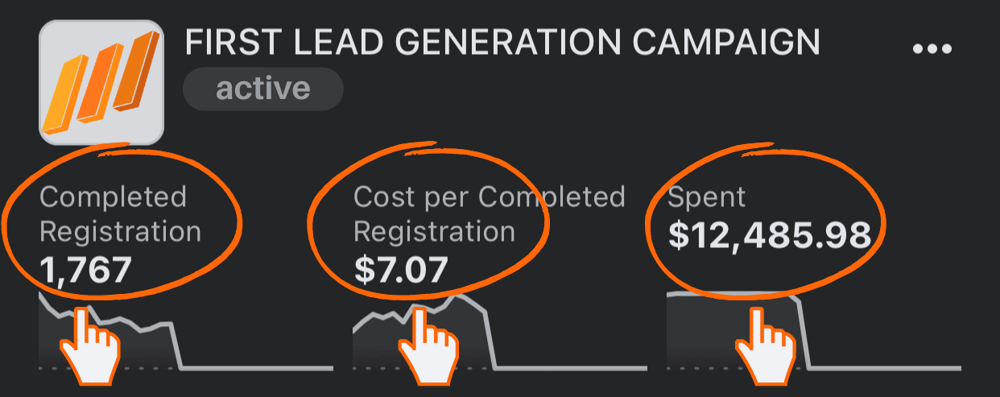The image size is (1000, 397).
Task: Open the three-dot more options menu
Action: pos(932,49)
